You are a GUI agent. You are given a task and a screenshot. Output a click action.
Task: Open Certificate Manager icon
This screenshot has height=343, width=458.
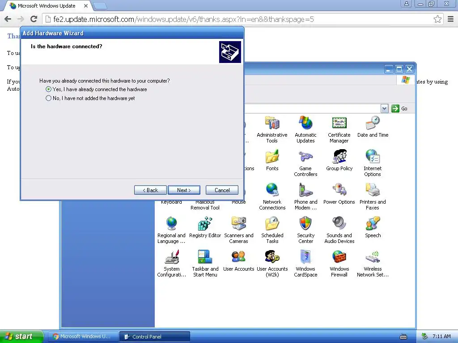tap(339, 123)
